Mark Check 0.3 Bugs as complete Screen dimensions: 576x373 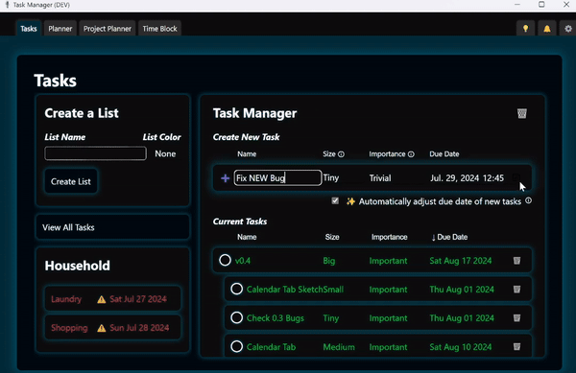[x=236, y=317]
